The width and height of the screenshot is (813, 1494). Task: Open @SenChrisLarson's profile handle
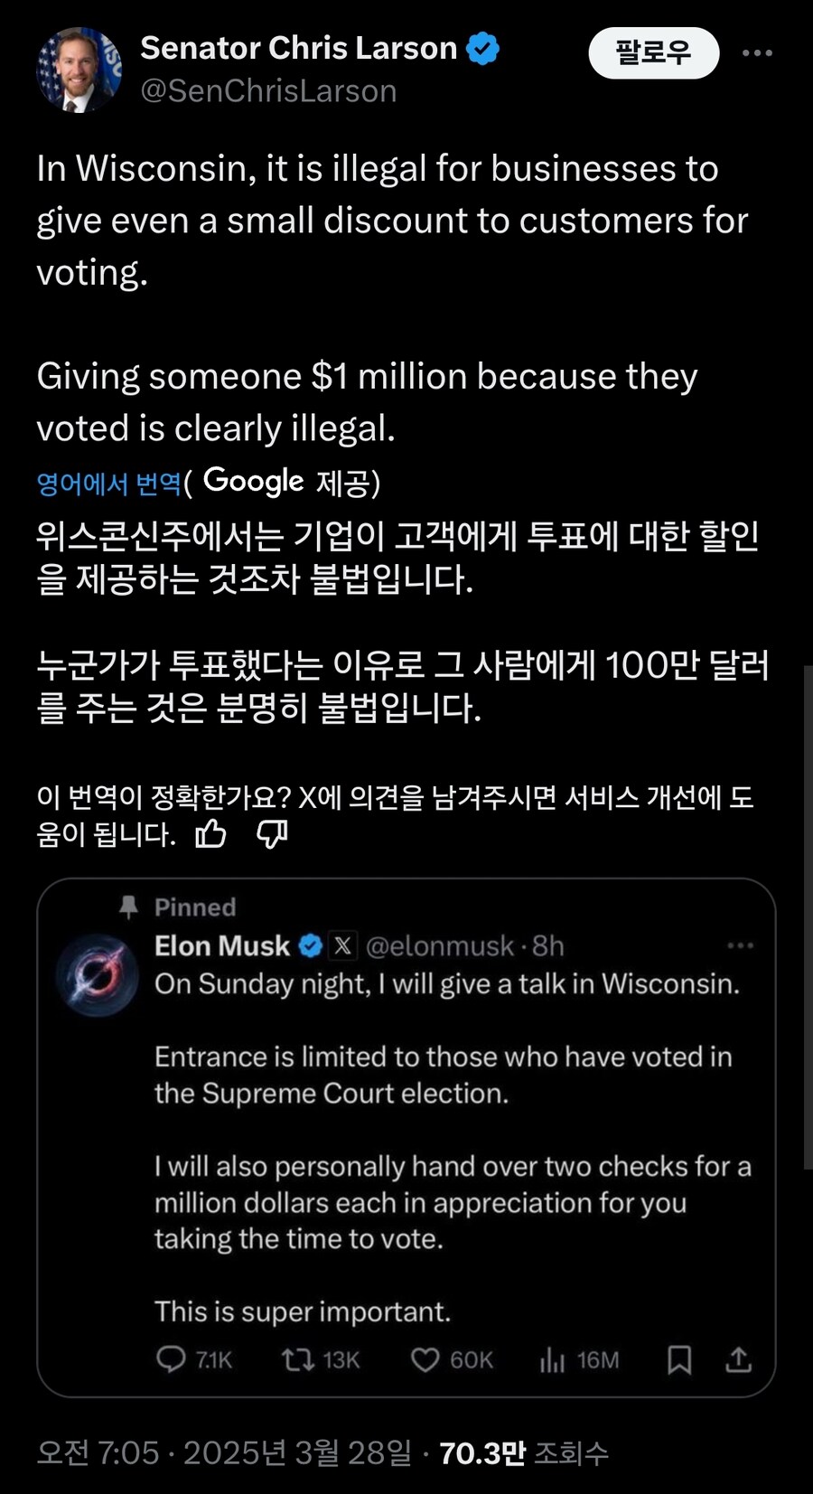coord(268,90)
